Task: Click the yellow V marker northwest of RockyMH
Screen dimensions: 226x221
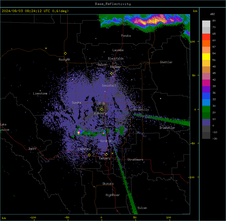Action: click(x=46, y=48)
